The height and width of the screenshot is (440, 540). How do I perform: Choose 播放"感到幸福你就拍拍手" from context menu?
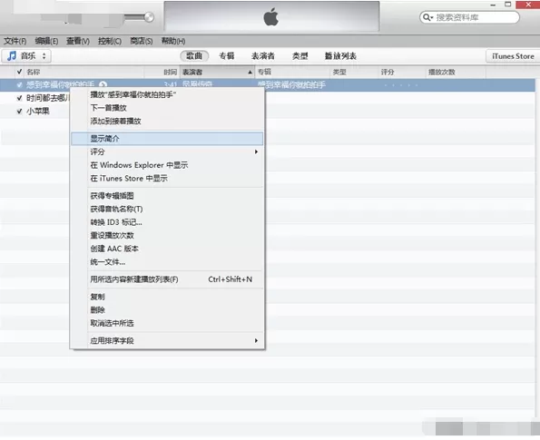point(167,94)
